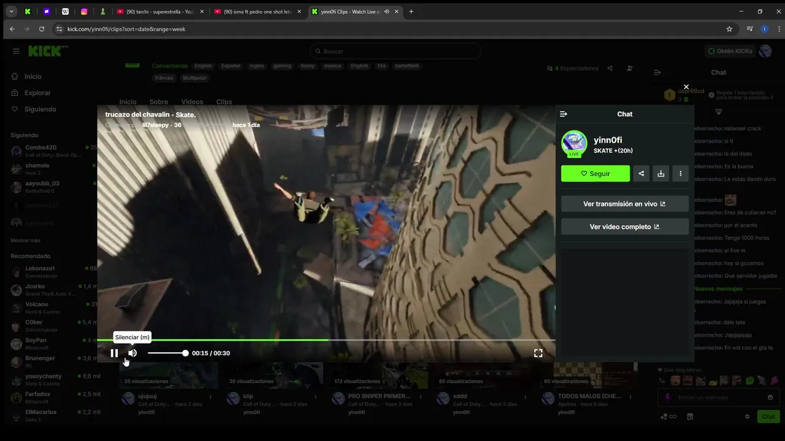Switch to channel Inicio tab
The width and height of the screenshot is (785, 441).
128,102
